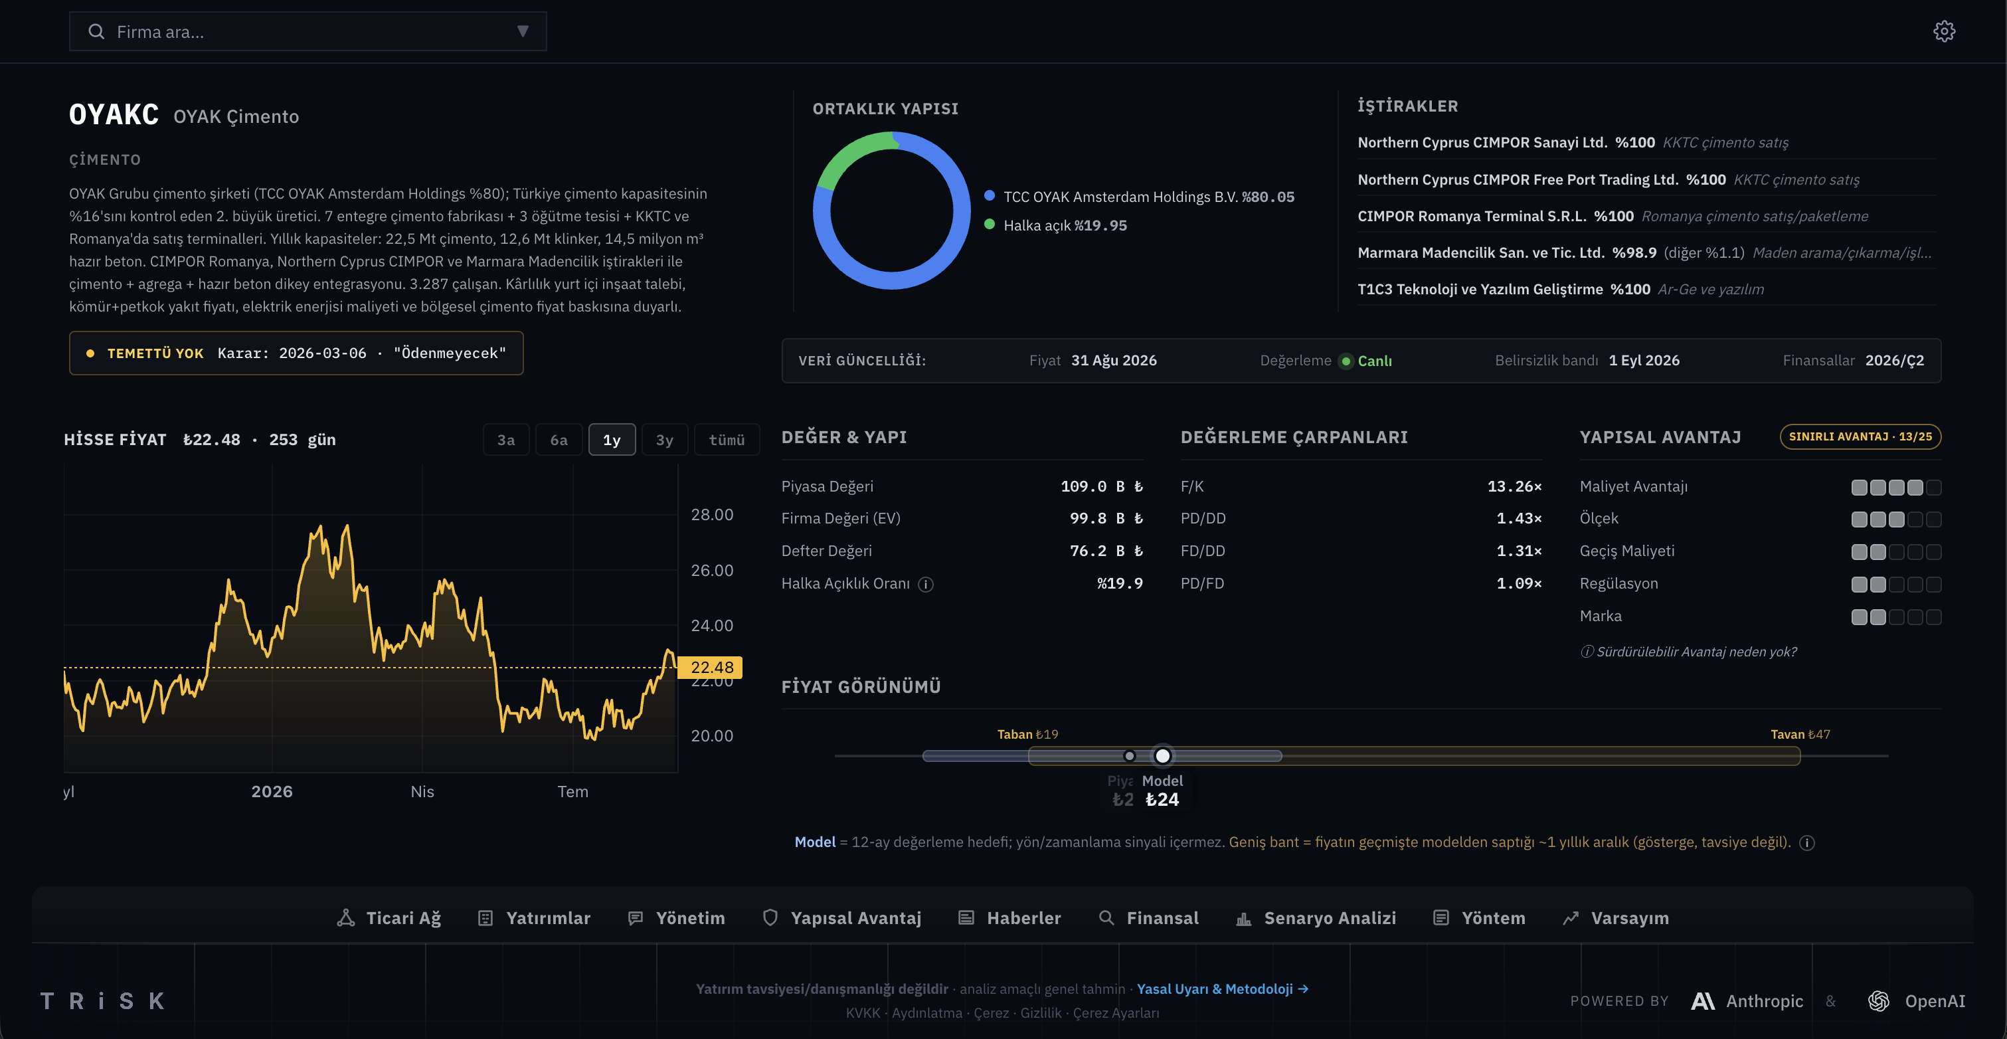The height and width of the screenshot is (1039, 2007).
Task: Click 'Sürdürülebilir Avantaj neden yok?' link
Action: coord(1688,652)
